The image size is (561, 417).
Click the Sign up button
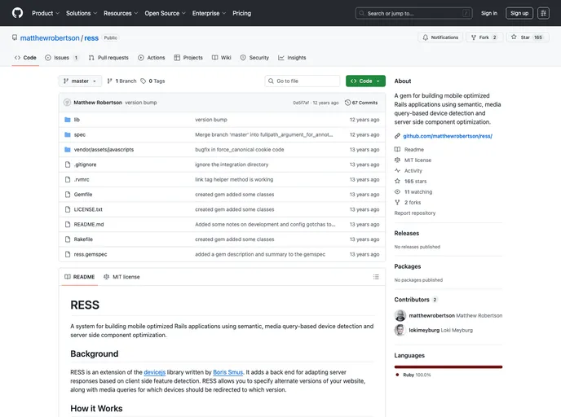click(519, 13)
